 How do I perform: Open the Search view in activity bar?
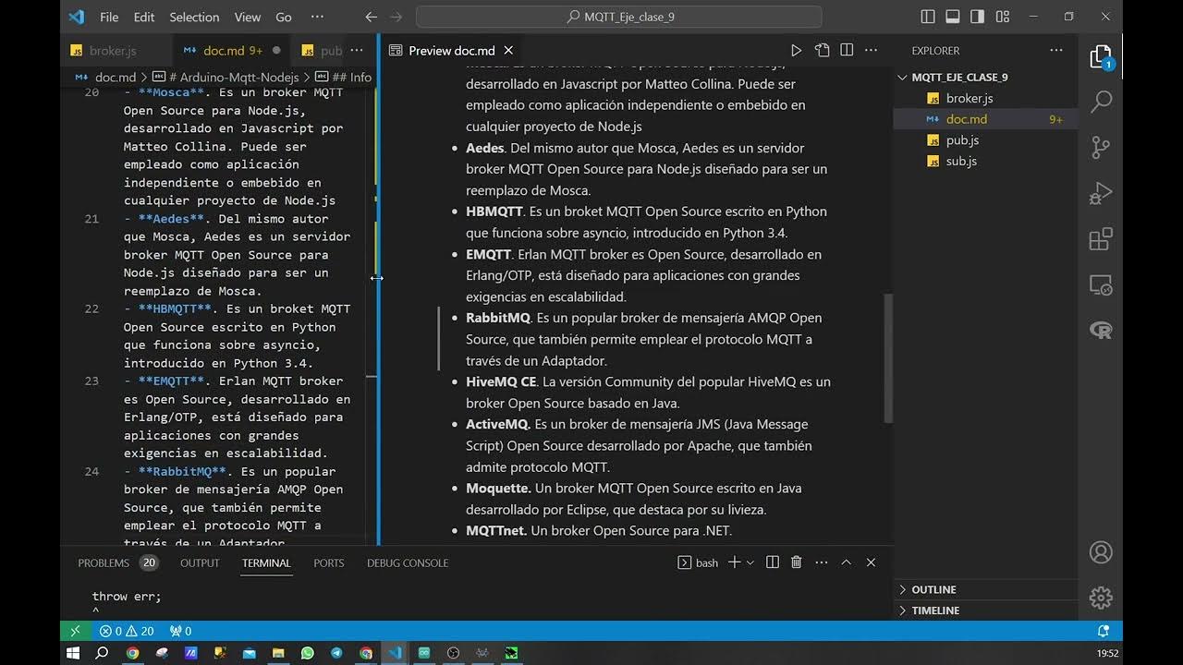click(x=1101, y=102)
